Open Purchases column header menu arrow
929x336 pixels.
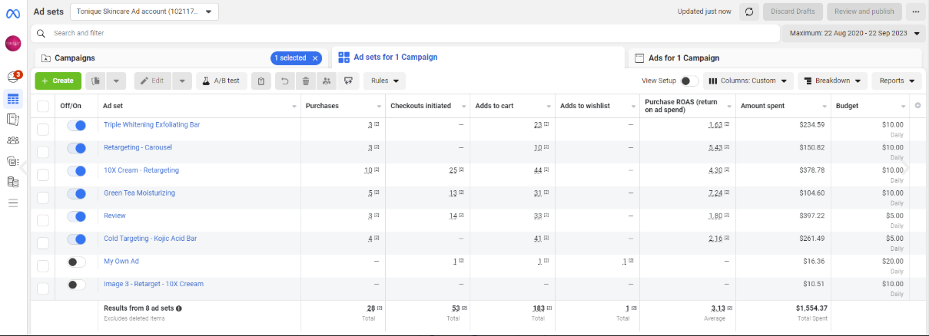click(x=379, y=106)
